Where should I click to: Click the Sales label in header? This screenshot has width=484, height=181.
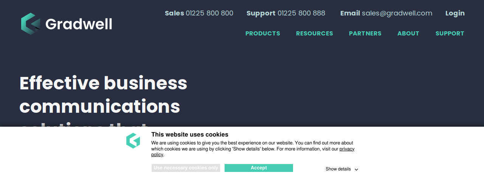tap(174, 13)
